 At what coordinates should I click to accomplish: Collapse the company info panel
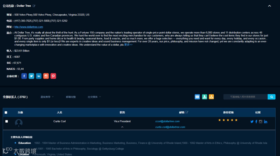click(269, 6)
